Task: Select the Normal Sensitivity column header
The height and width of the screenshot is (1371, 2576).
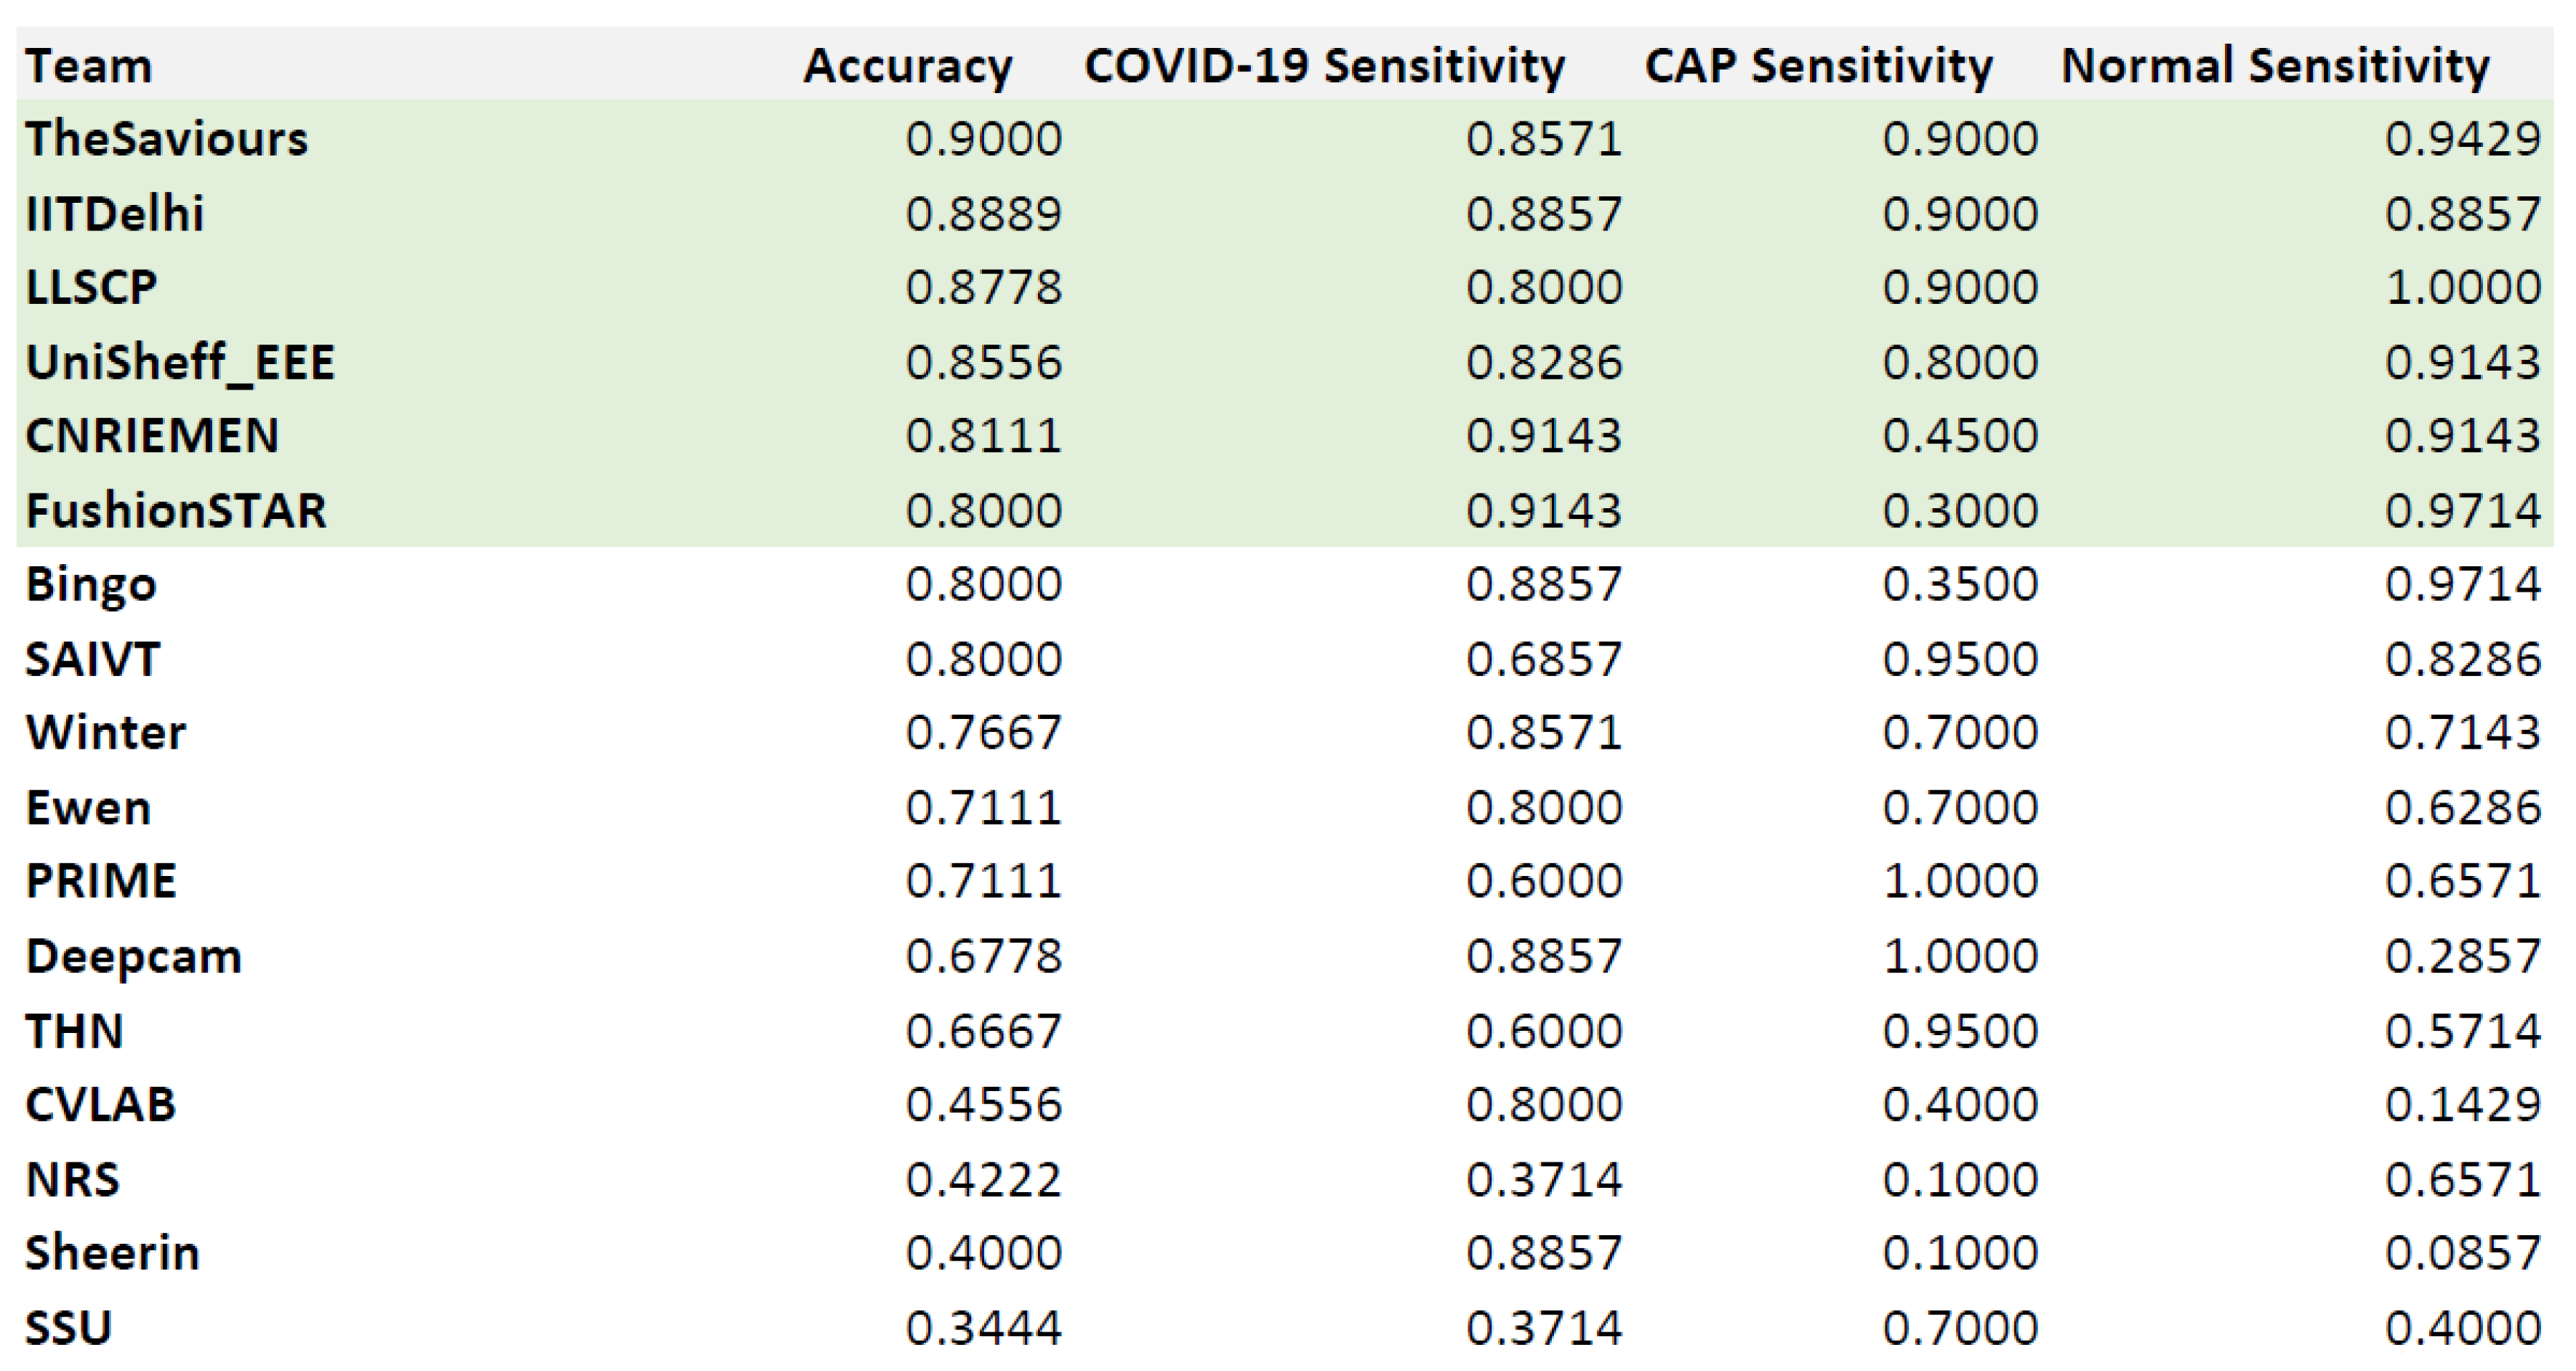Action: tap(2275, 67)
